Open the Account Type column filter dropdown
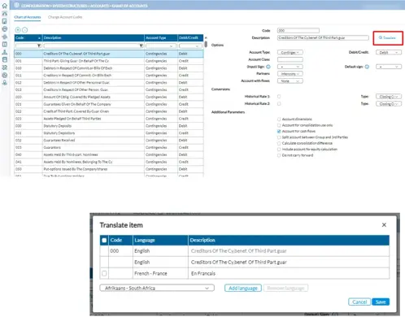Image resolution: width=405 pixels, height=317 pixels. point(161,46)
